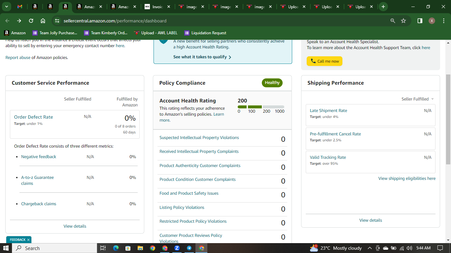
Task: Open the Chrome three-dot menu
Action: [443, 21]
